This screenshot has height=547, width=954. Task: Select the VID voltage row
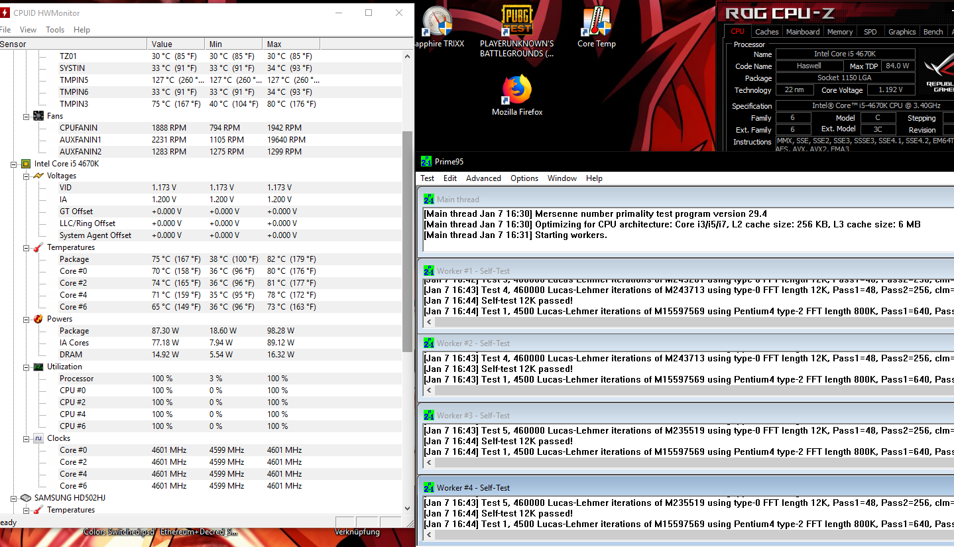click(201, 188)
